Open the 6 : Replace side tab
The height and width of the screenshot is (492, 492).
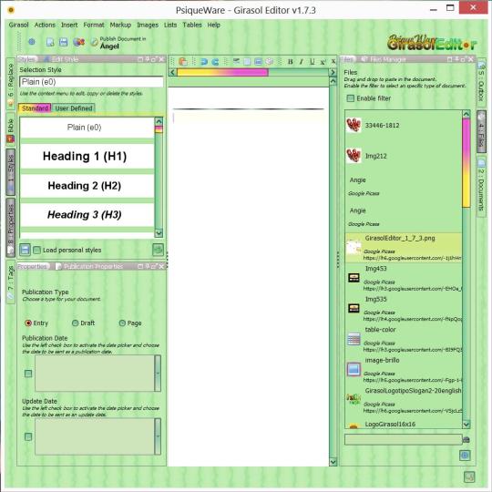[11, 84]
